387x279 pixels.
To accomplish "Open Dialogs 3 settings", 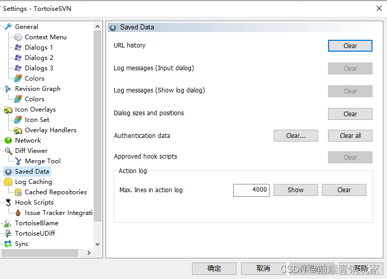I will click(39, 68).
